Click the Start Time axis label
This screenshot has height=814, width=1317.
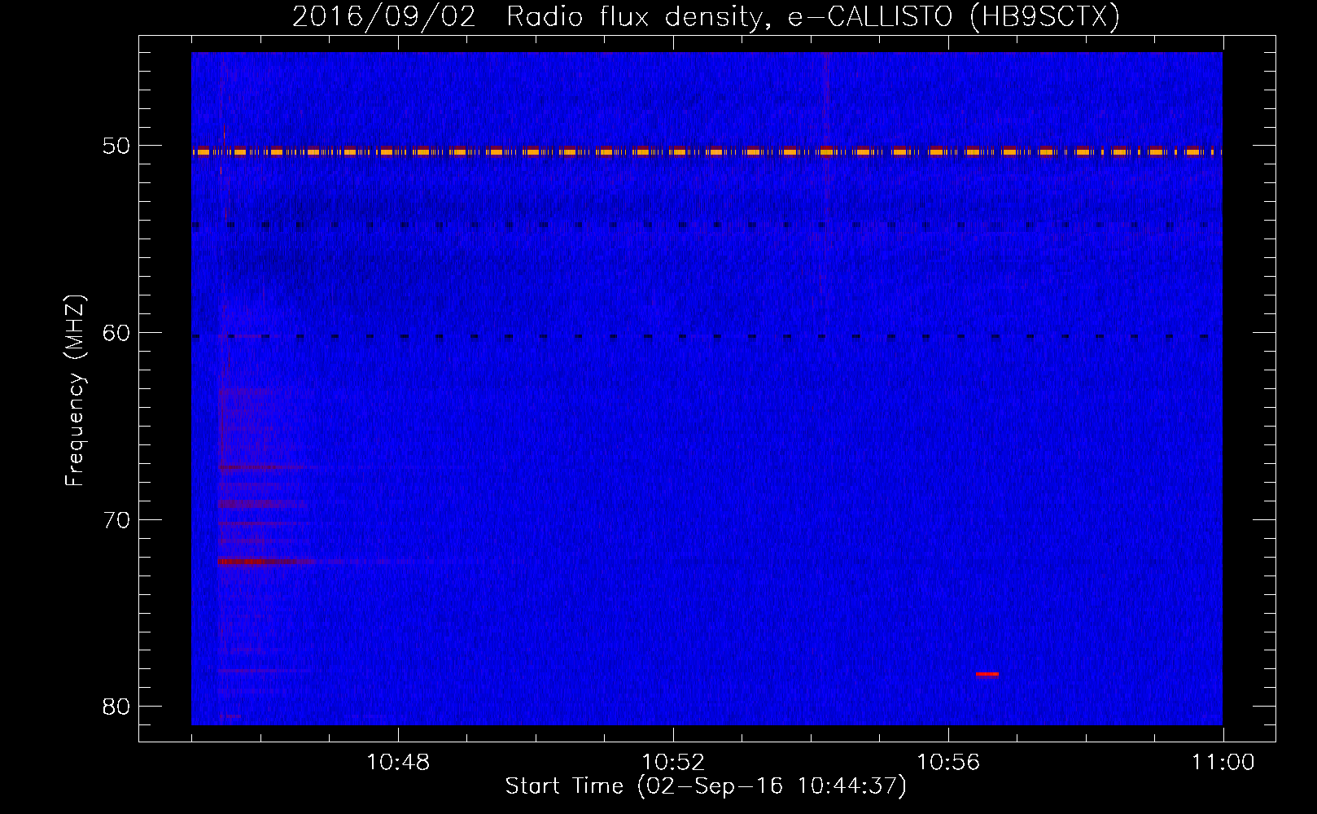coord(706,786)
